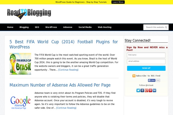Open the Blogging menu item

tap(24, 27)
